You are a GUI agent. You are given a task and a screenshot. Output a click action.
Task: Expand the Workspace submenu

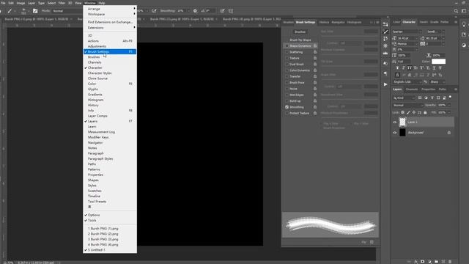click(x=110, y=14)
